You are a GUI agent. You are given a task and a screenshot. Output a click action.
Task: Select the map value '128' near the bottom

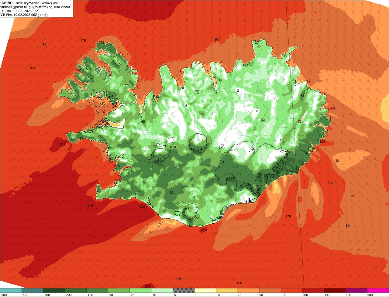pyautogui.click(x=239, y=283)
